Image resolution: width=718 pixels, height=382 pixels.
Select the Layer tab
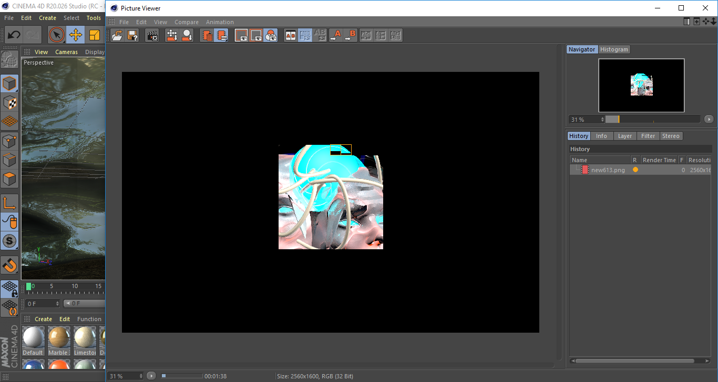624,136
